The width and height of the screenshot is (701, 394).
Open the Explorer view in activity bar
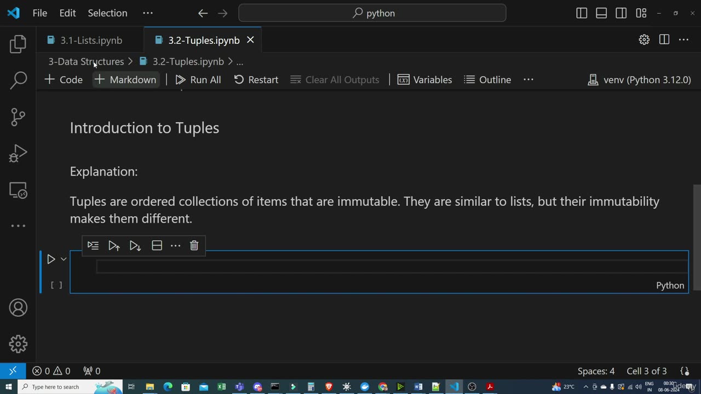click(x=18, y=44)
